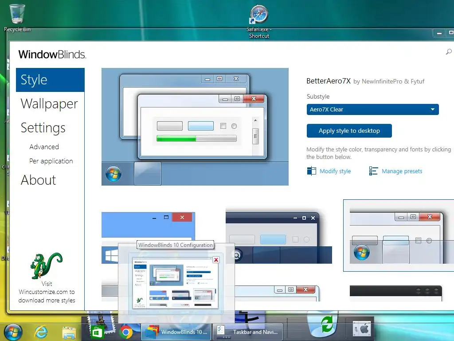Open Manage presets

coord(395,171)
